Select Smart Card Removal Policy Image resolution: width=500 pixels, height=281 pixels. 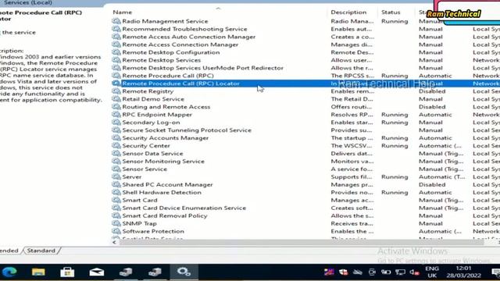(165, 215)
